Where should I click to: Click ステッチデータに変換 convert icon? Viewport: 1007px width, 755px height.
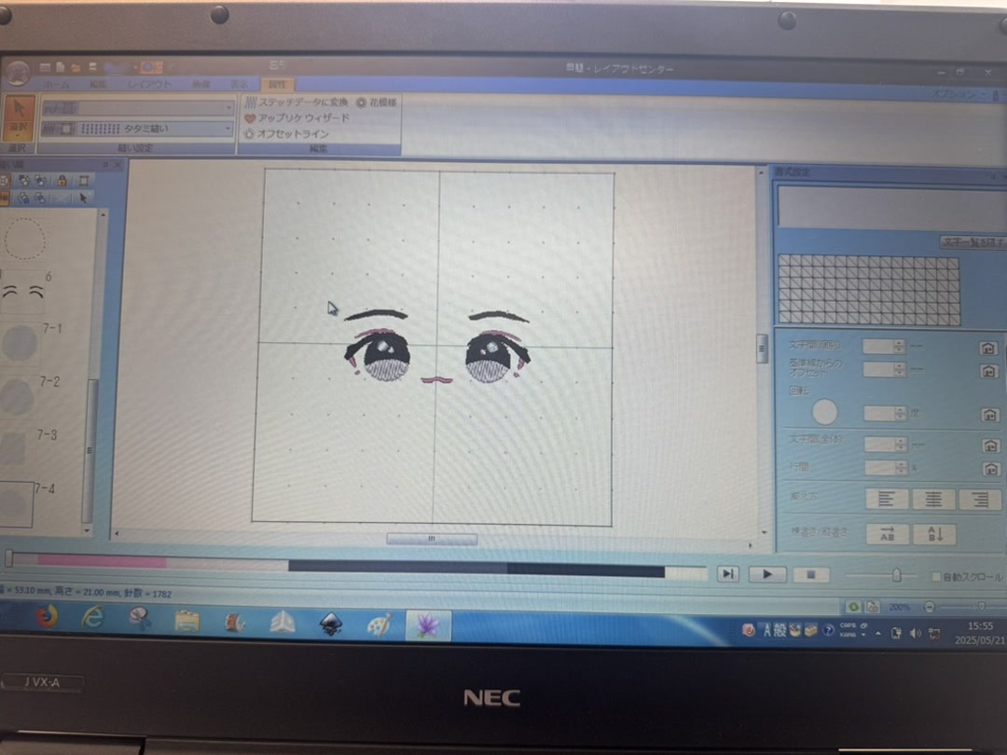point(251,103)
